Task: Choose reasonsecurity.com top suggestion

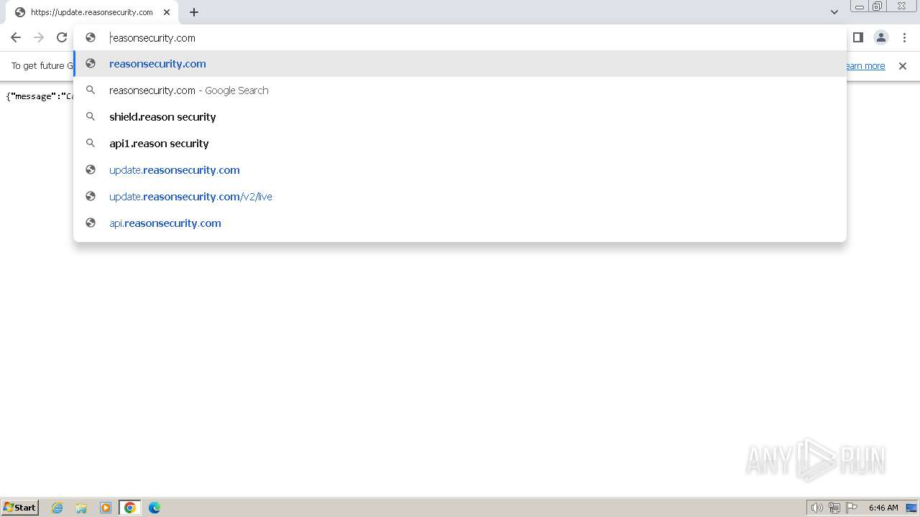Action: [x=460, y=64]
